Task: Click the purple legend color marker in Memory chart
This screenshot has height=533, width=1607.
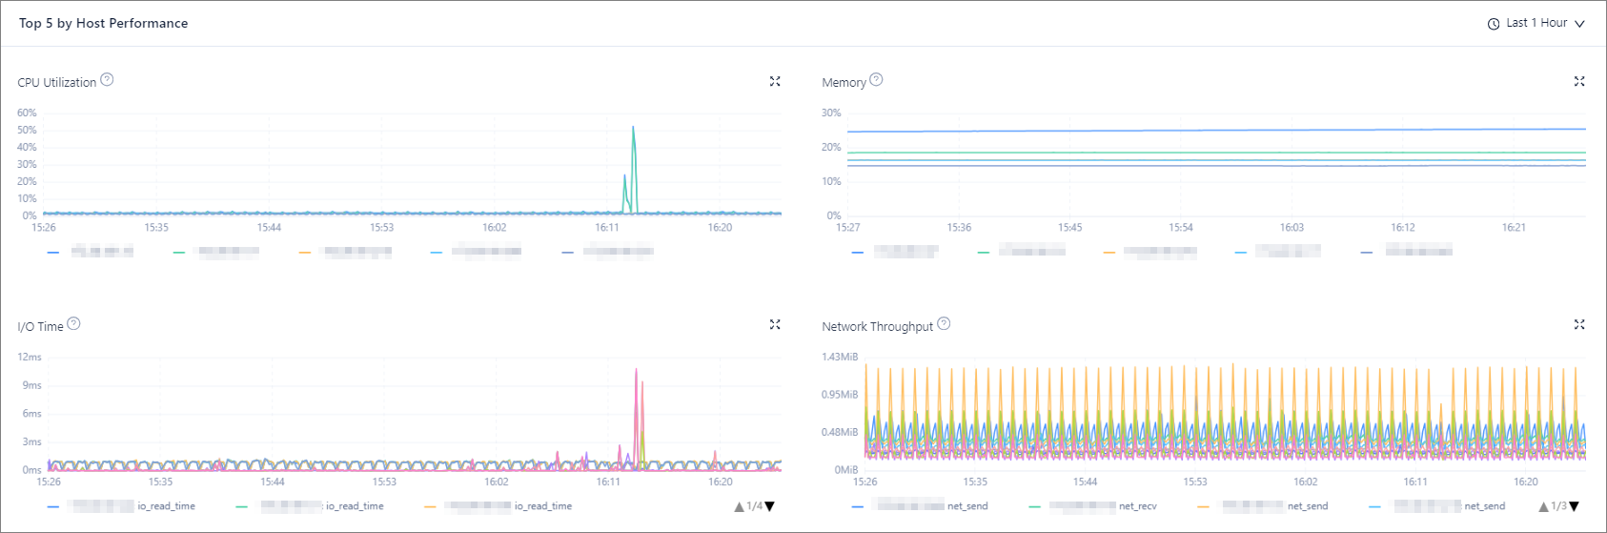Action: (x=1367, y=252)
